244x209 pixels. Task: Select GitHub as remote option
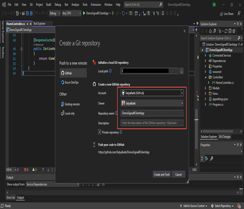point(73,73)
